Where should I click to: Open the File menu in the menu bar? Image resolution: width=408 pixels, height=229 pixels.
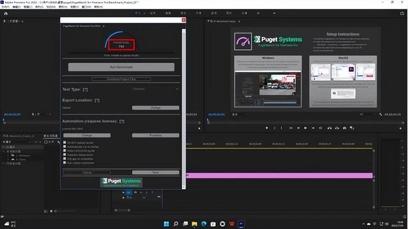6,7
